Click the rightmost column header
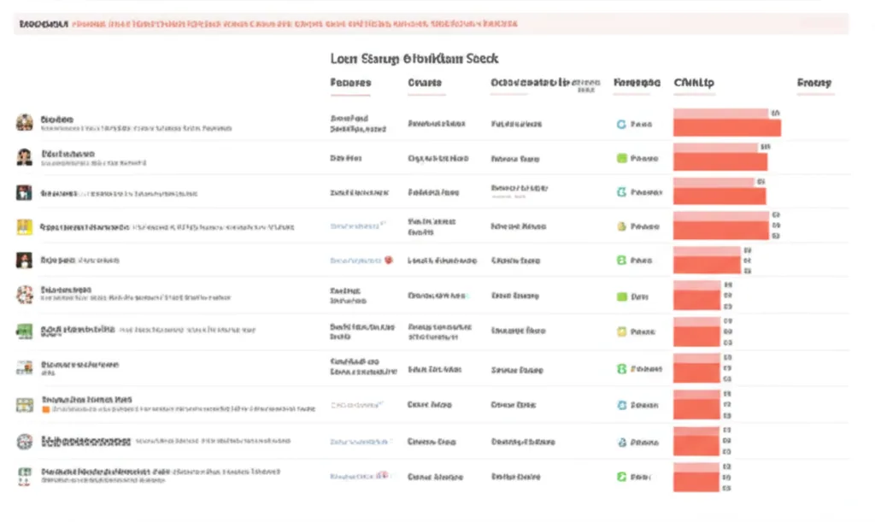The width and height of the screenshot is (875, 522). tap(813, 84)
